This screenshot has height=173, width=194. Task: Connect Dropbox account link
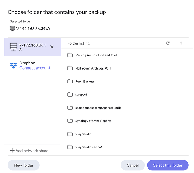pyautogui.click(x=35, y=68)
